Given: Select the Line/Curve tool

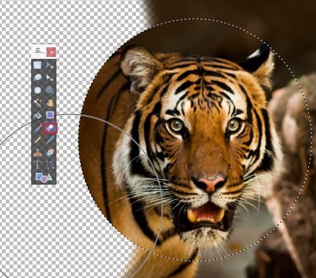Looking at the screenshot, I should click(x=50, y=165).
